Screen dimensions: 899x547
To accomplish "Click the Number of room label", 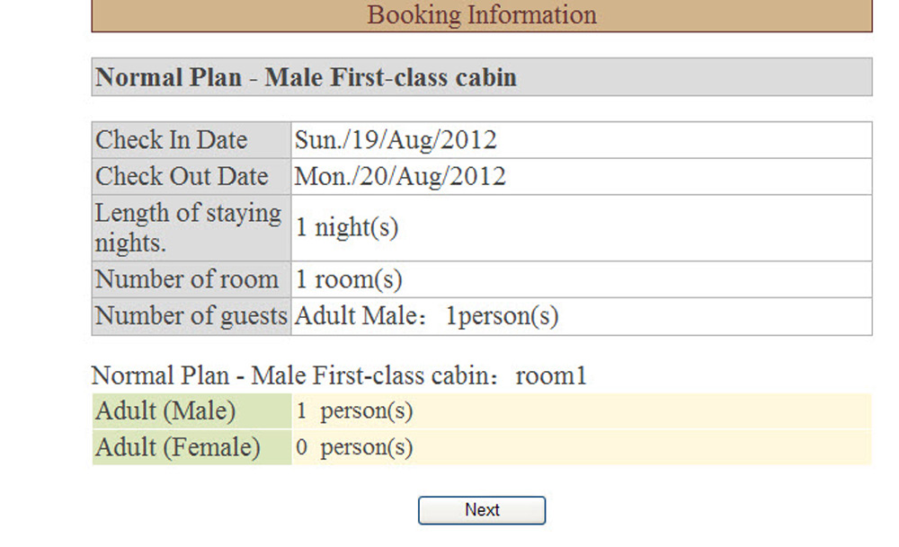I will [191, 279].
